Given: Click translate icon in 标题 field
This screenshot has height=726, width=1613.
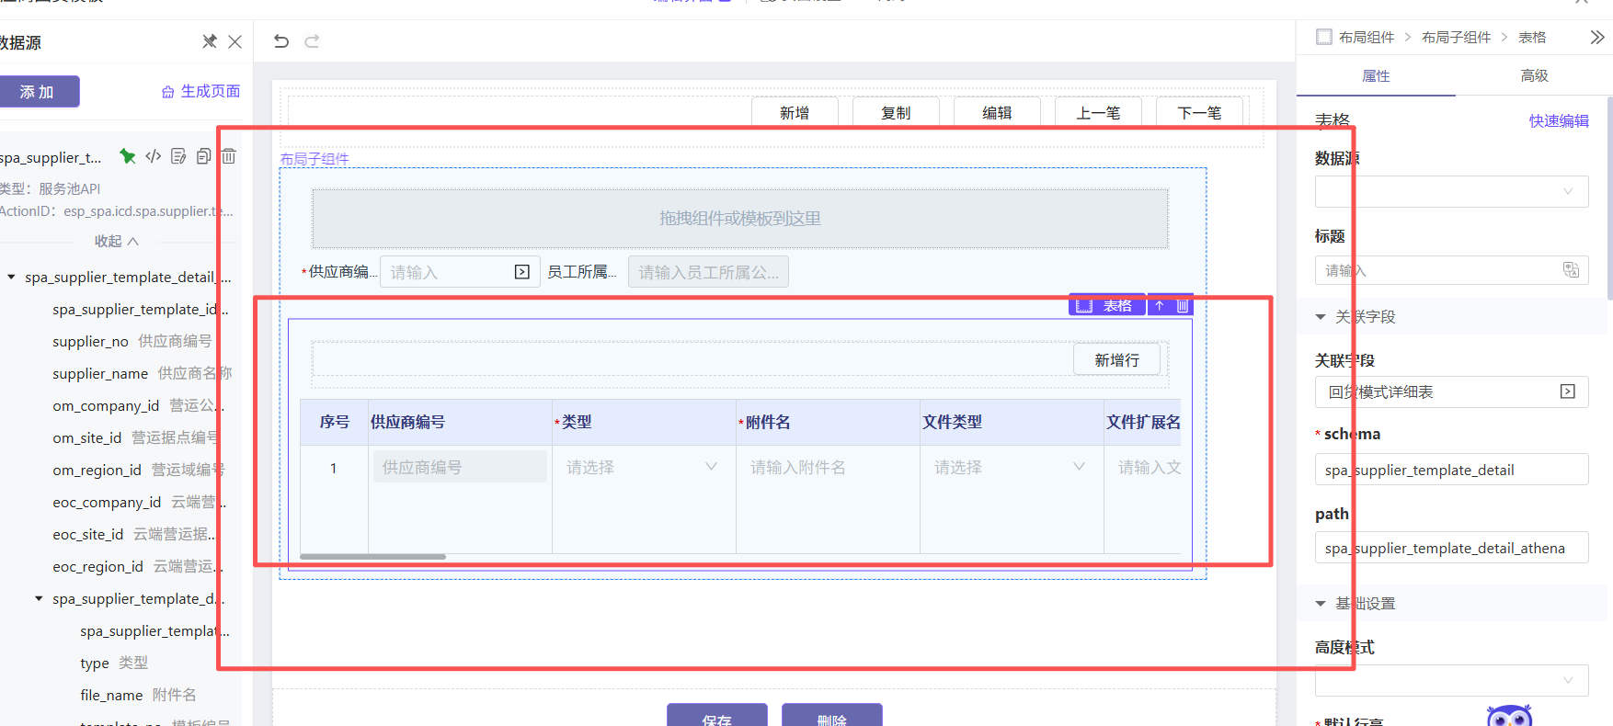Looking at the screenshot, I should point(1571,270).
